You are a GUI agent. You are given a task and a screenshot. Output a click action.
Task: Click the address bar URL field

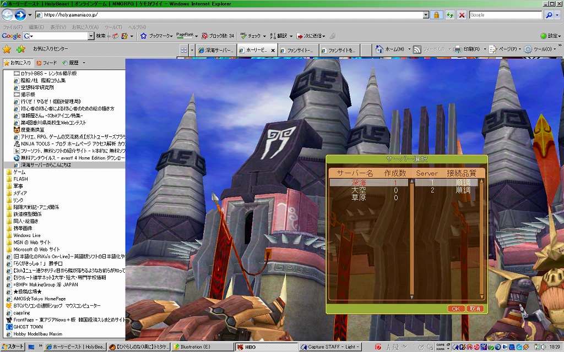(x=230, y=15)
